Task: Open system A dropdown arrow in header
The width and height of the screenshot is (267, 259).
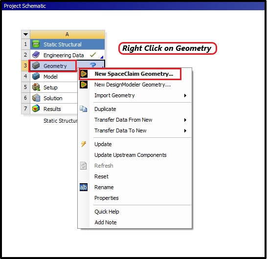Action: click(x=26, y=34)
